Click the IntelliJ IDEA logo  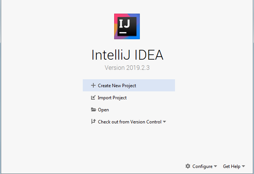tap(127, 26)
